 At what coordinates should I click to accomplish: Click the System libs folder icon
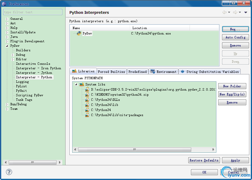[82, 84]
